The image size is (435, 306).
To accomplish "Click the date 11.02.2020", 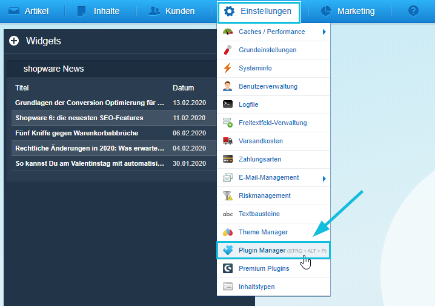I will point(189,118).
